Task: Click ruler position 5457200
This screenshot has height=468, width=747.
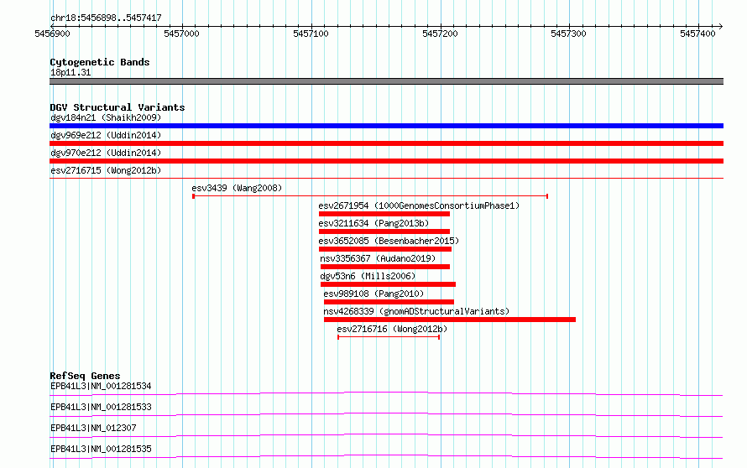Action: [440, 34]
